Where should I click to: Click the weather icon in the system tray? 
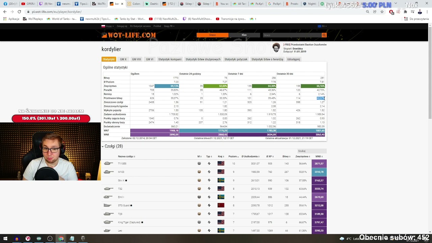(x=342, y=239)
